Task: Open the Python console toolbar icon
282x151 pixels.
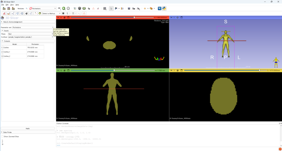Action: tap(164, 9)
